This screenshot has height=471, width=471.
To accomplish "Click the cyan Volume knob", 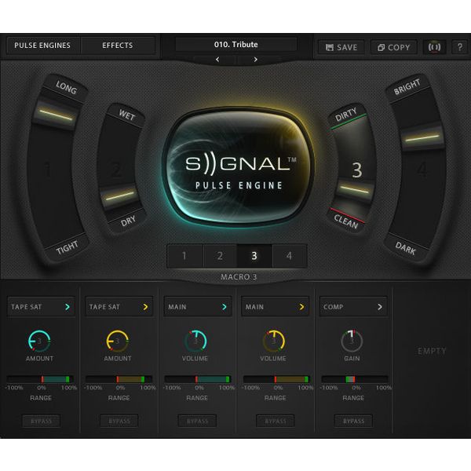I will 195,341.
